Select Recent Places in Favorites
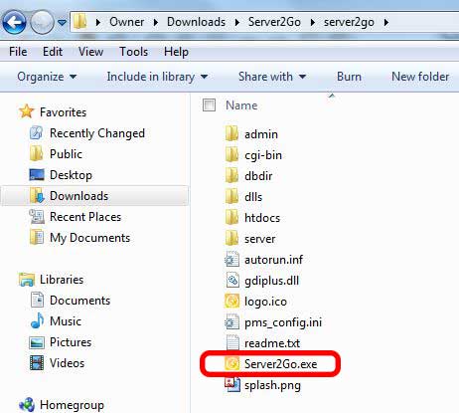This screenshot has height=413, width=459. 85,217
